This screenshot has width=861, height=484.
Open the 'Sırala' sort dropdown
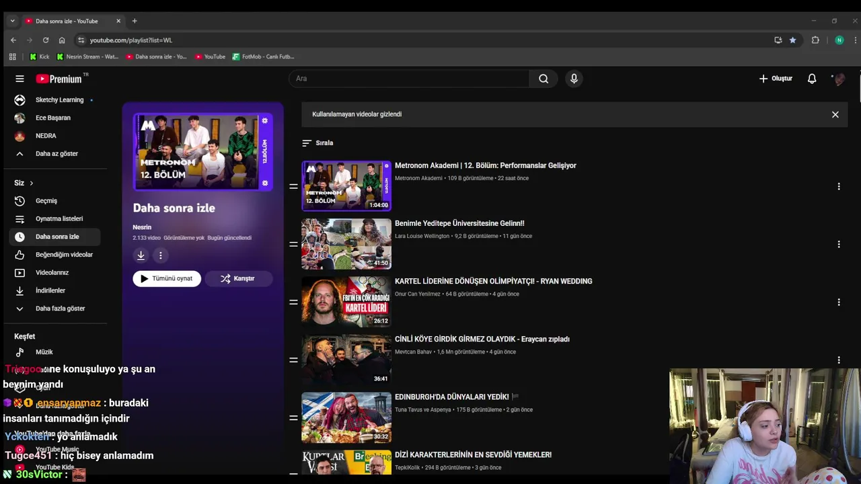[x=317, y=143]
